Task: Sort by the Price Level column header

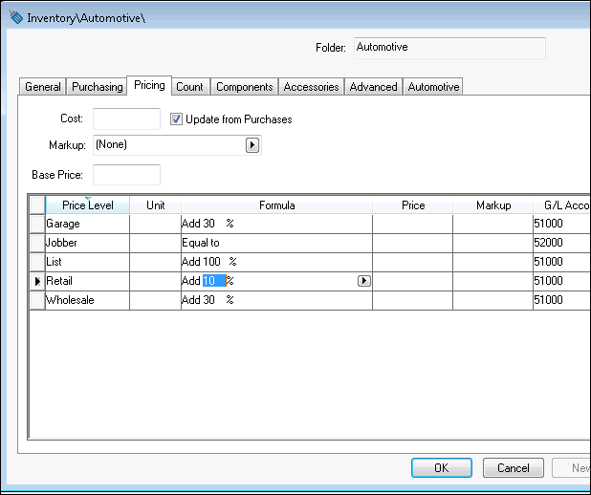Action: tap(87, 205)
